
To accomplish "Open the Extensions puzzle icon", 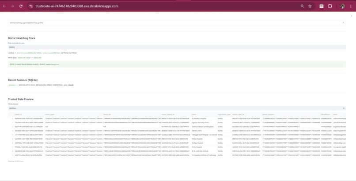I will point(330,6).
